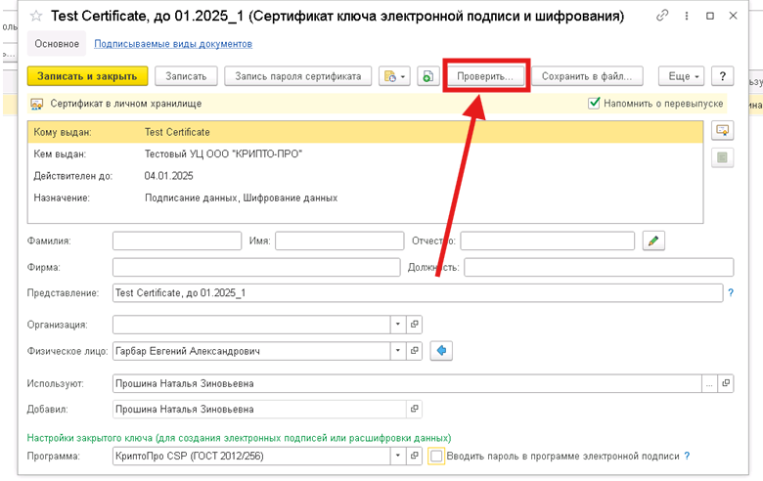Uncheck Напомнить о перевыпуске checkbox
763x481 pixels.
[x=594, y=104]
